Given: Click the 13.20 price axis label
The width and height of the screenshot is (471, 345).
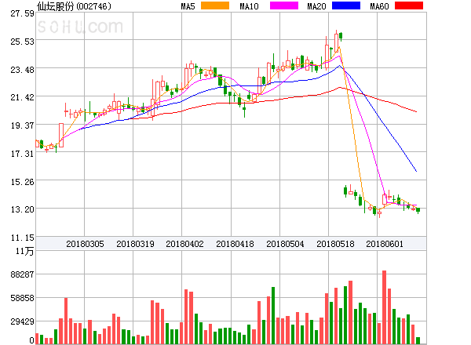Looking at the screenshot, I should click(22, 209).
